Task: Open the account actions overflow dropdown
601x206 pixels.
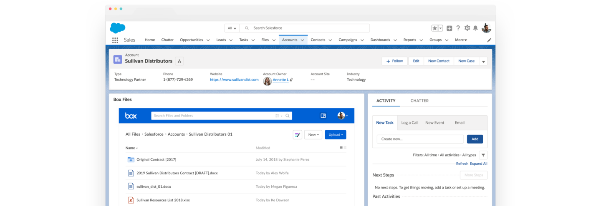Action: pos(483,61)
